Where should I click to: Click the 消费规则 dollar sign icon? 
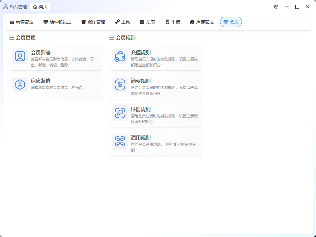[x=120, y=85]
